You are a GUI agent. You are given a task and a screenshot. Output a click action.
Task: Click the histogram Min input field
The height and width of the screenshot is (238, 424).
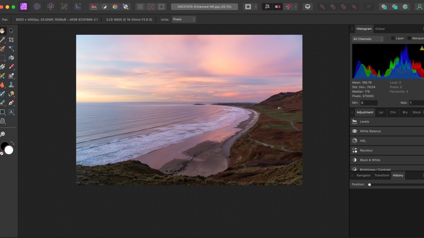click(x=369, y=103)
